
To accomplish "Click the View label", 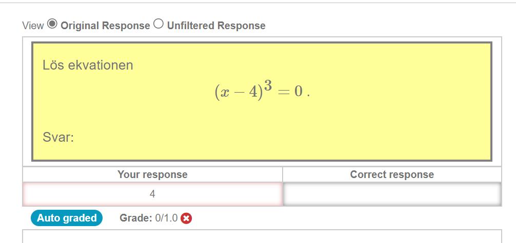I will click(33, 26).
